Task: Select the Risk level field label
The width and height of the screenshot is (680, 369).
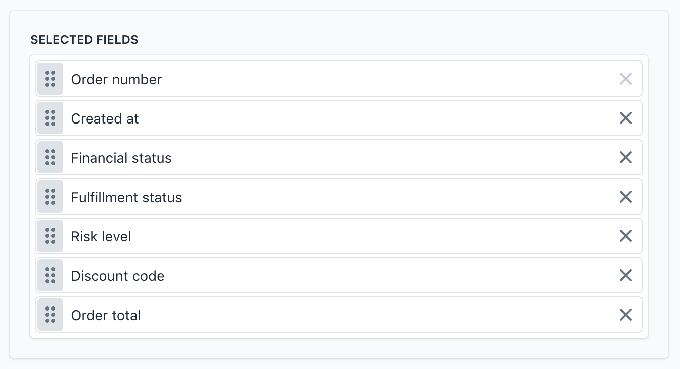Action: coord(101,236)
